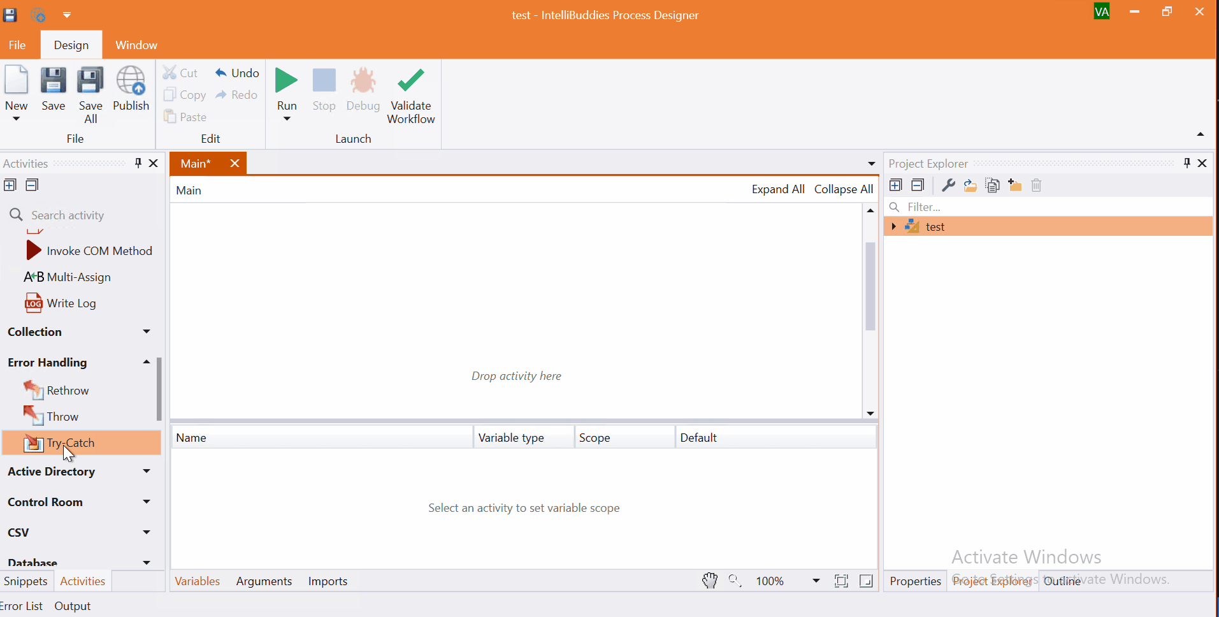Click Paste in Edit group
This screenshot has width=1219, height=617.
tap(185, 117)
